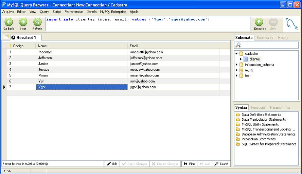Select the Janice name cell
Viewport: 302px width, 174px height.
(82, 64)
